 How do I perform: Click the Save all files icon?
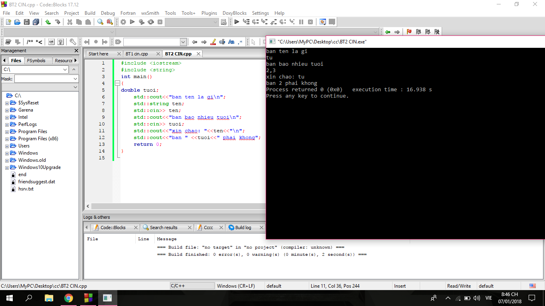point(36,22)
